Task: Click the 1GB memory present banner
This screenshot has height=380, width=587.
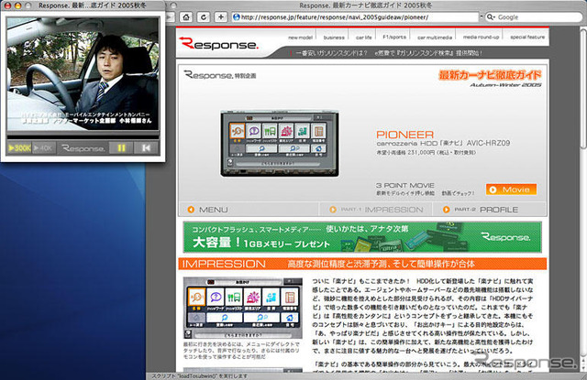Action: (x=362, y=237)
